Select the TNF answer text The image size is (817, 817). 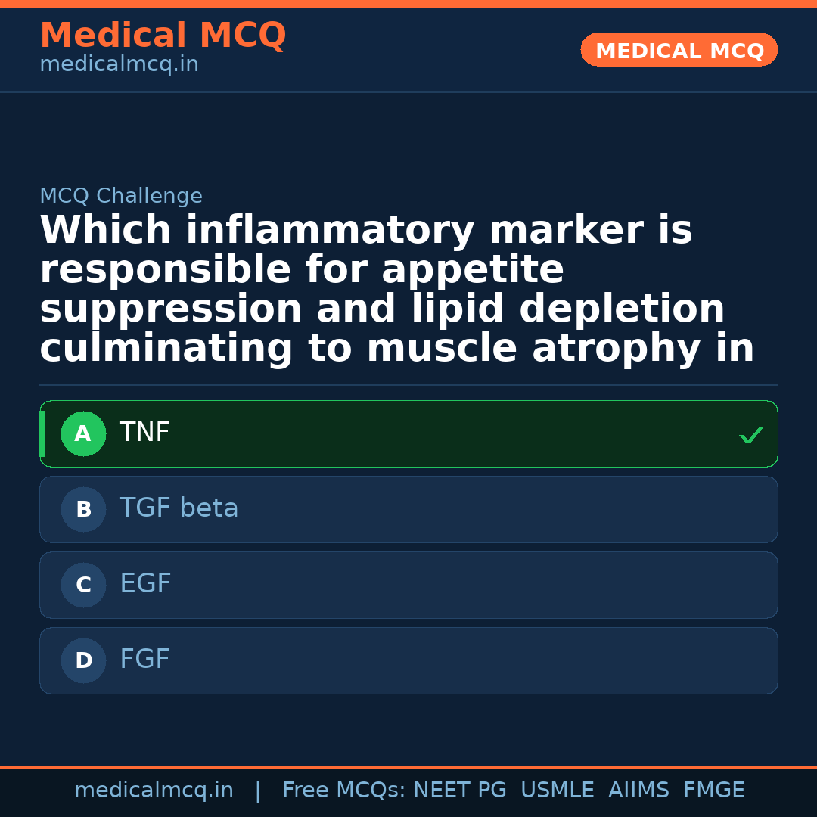click(x=144, y=433)
